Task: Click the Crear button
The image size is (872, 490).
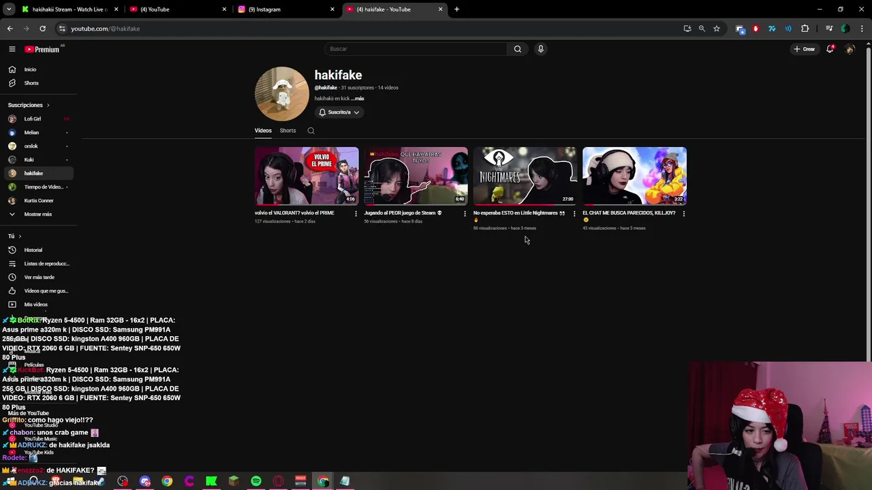Action: tap(805, 49)
